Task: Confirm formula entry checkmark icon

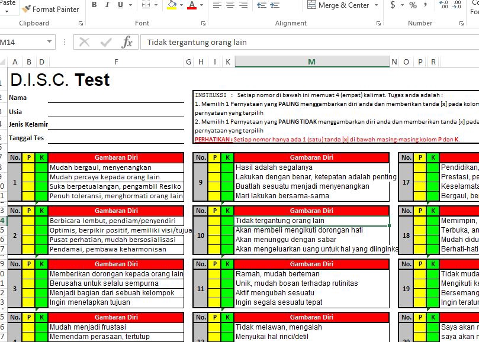Action: tap(106, 42)
